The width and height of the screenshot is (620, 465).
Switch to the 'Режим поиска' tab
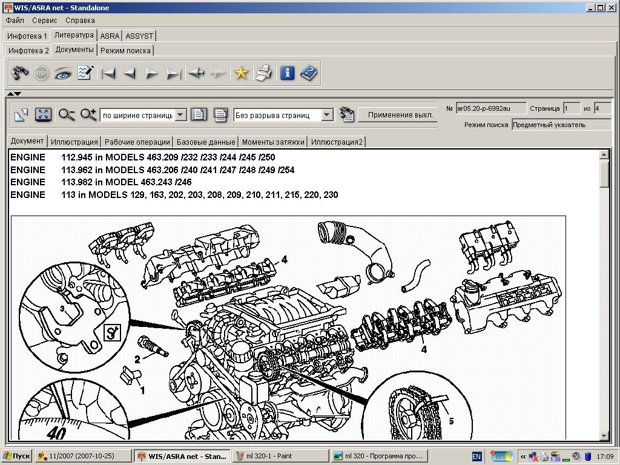tap(126, 50)
